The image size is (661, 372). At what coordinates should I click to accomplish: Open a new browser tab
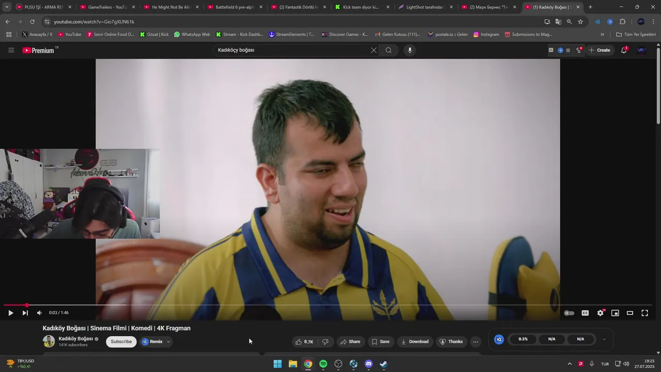[590, 7]
